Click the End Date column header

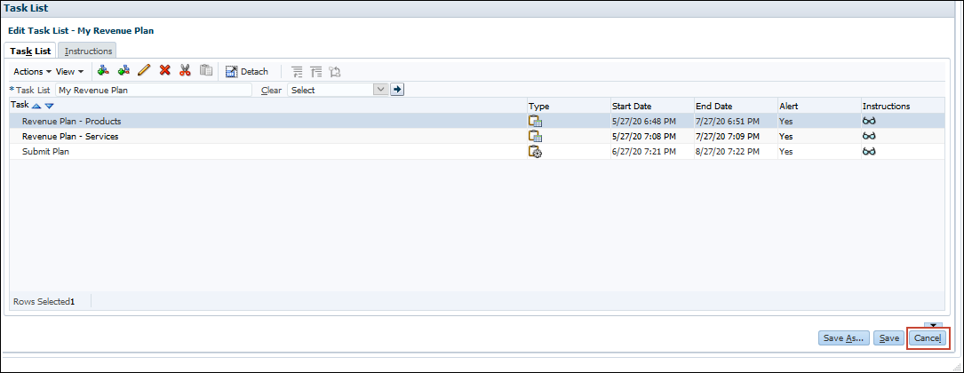[x=736, y=106]
